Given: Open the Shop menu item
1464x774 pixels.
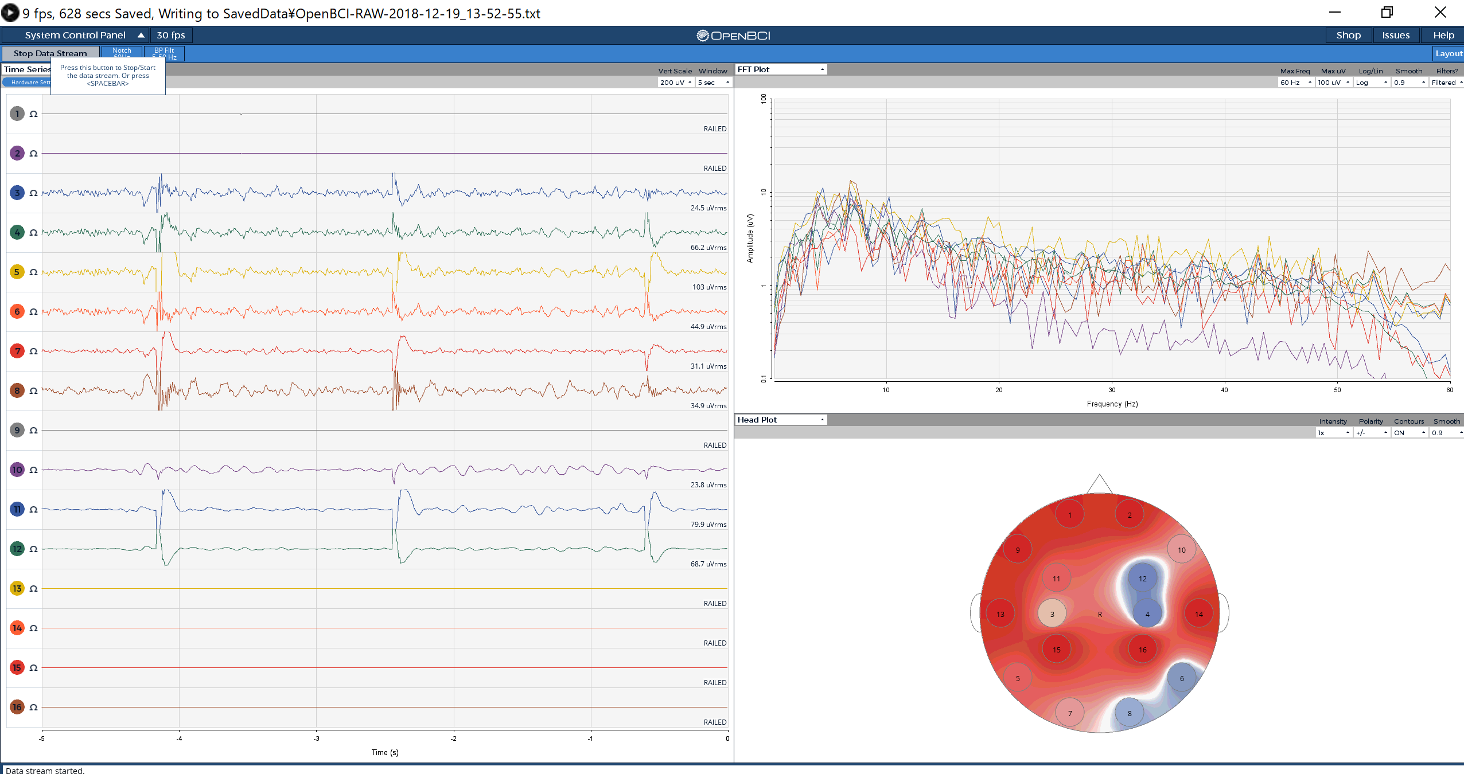Looking at the screenshot, I should [1348, 36].
